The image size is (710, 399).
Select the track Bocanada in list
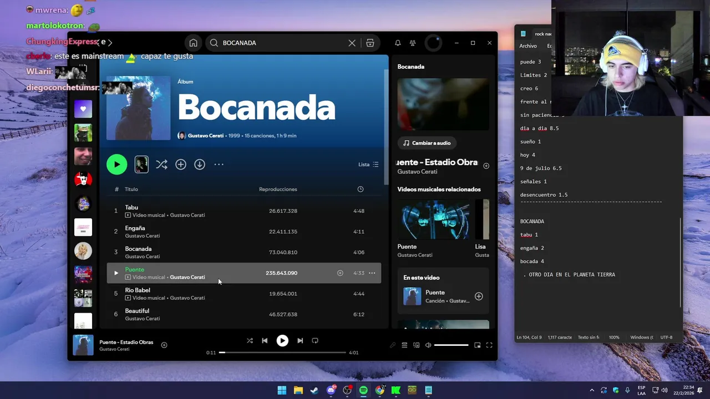[138, 249]
